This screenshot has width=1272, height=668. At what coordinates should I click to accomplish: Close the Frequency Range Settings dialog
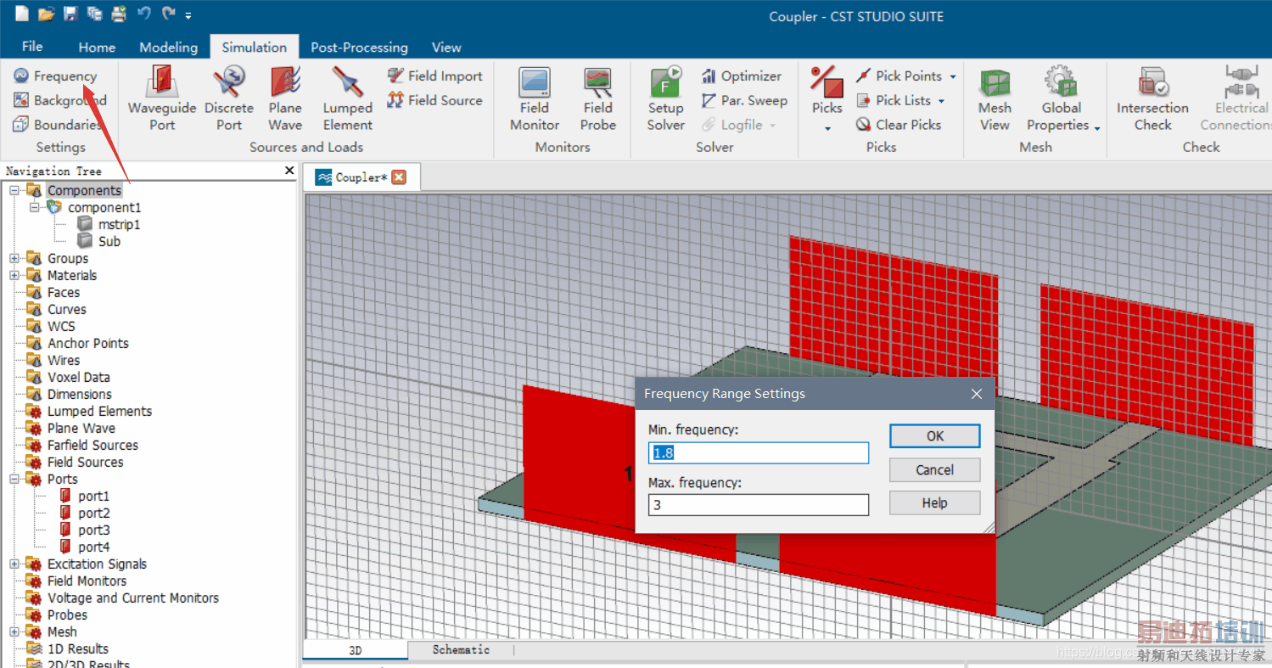point(977,394)
